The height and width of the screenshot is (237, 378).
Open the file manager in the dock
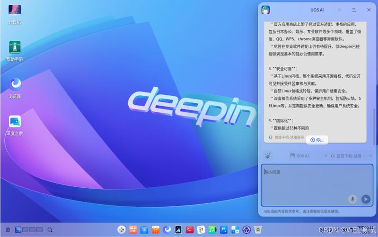point(144,229)
